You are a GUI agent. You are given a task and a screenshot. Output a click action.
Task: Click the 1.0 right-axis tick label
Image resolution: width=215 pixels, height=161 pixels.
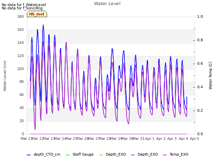coord(200,16)
